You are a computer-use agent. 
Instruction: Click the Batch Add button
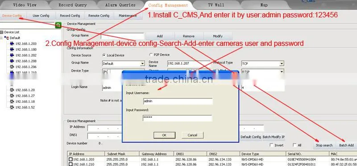[347, 145]
